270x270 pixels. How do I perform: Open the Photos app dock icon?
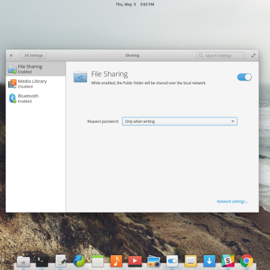(x=154, y=261)
